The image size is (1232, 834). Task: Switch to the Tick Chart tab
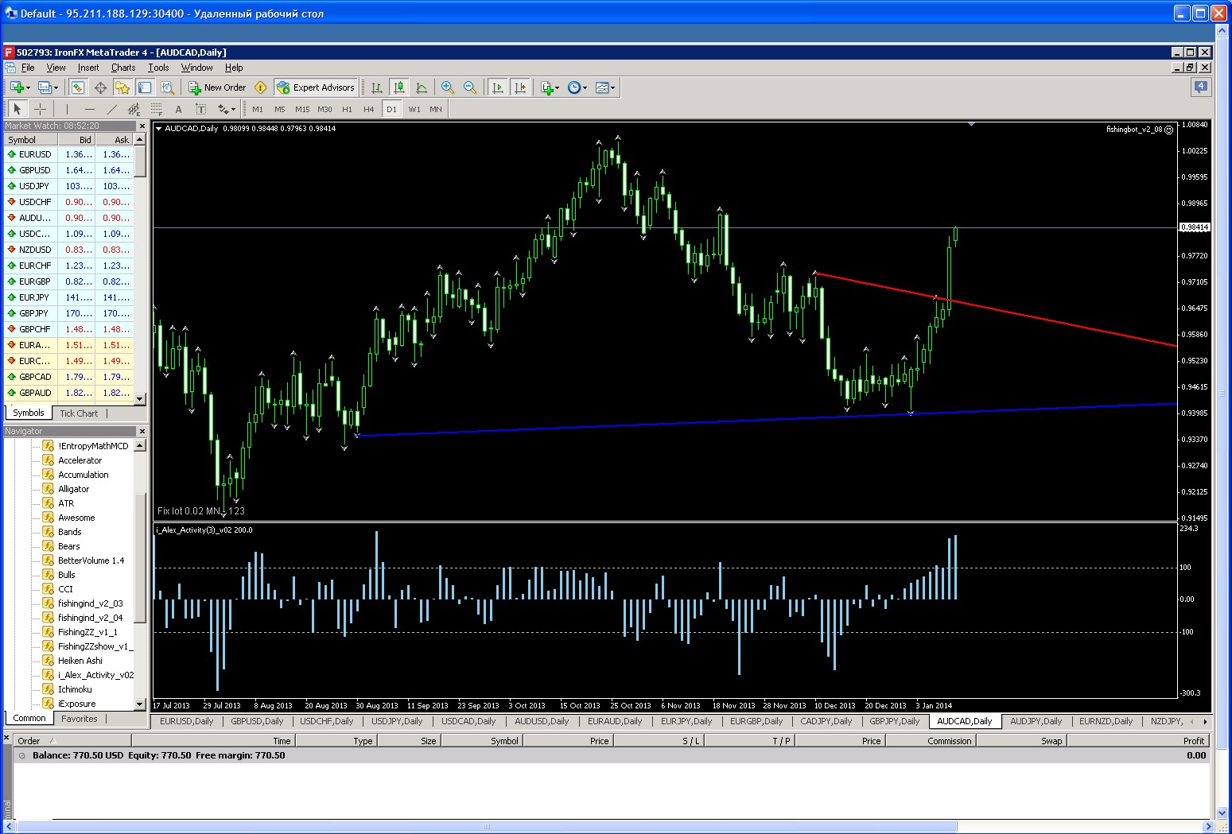[x=79, y=413]
